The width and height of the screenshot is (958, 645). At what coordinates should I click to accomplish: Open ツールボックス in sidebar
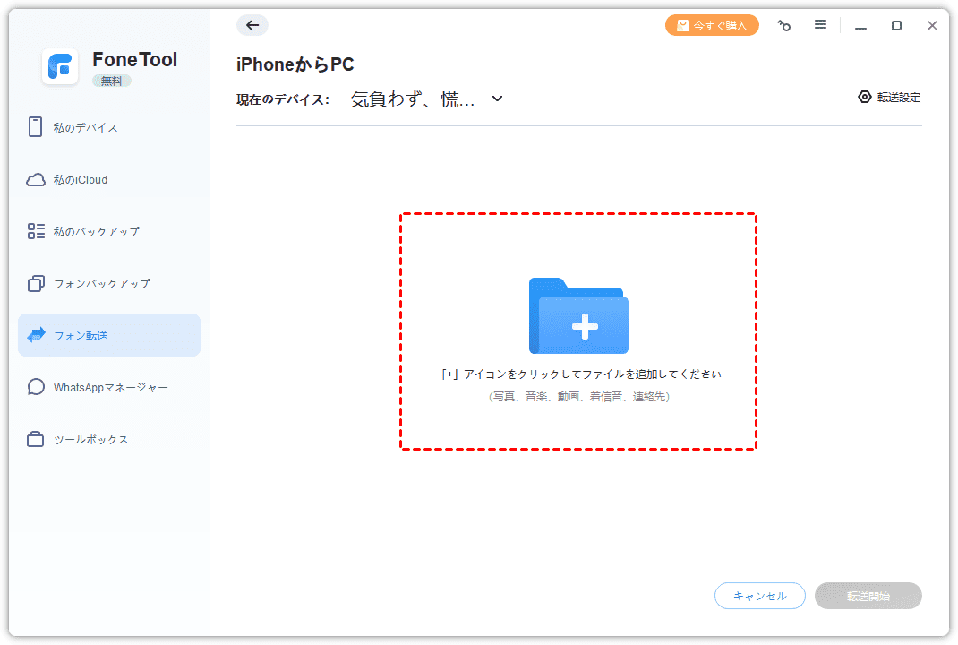[109, 440]
